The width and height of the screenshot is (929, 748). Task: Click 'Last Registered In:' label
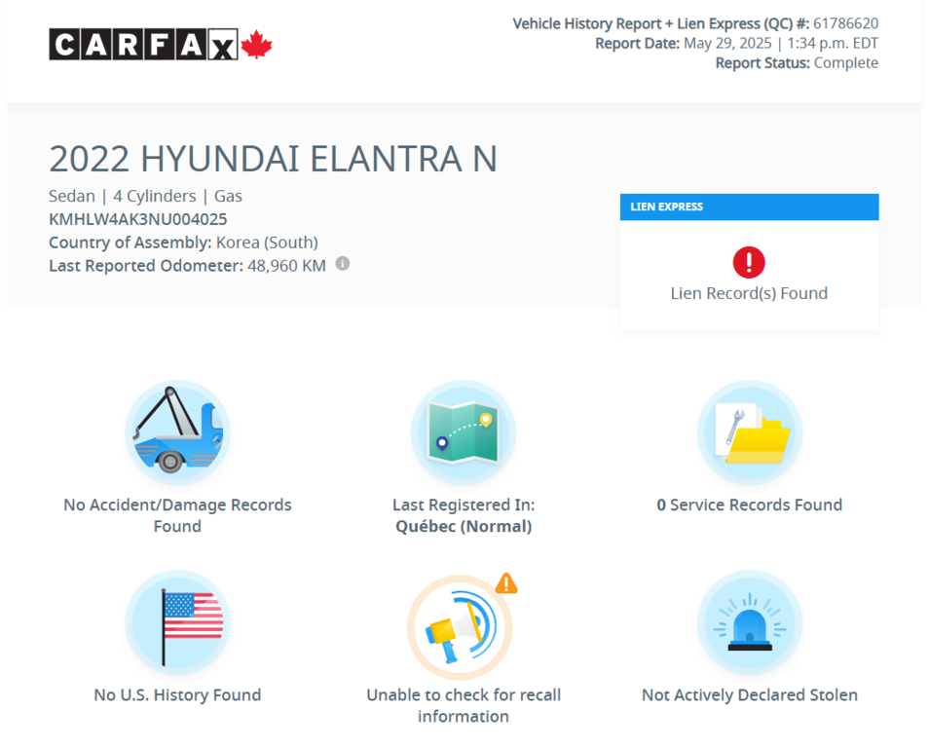point(464,505)
